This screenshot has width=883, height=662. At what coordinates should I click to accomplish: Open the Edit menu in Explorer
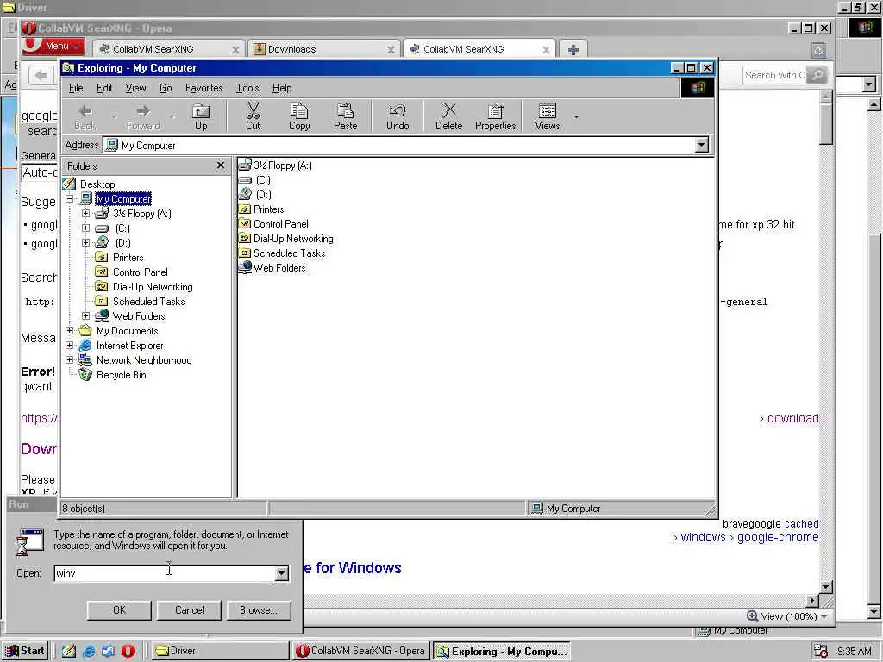click(x=104, y=88)
